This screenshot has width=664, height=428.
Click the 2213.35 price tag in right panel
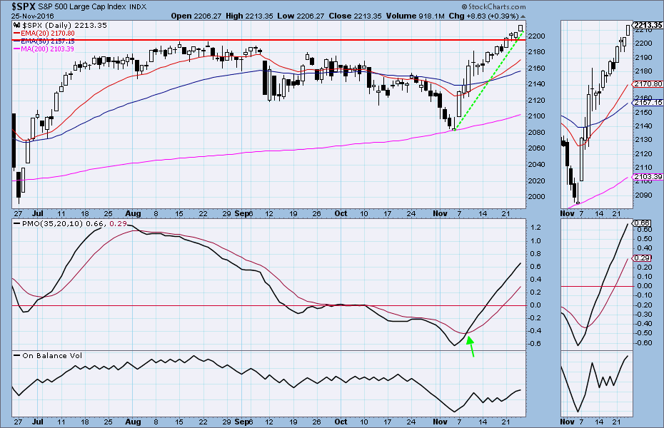click(648, 25)
